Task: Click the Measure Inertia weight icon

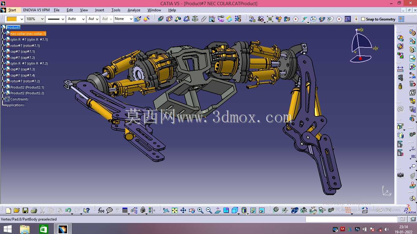Action: point(400,87)
